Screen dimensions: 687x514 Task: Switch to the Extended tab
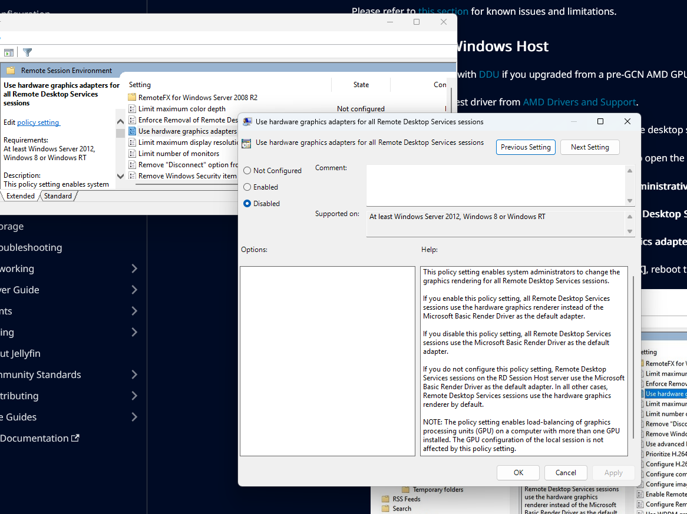pos(21,196)
